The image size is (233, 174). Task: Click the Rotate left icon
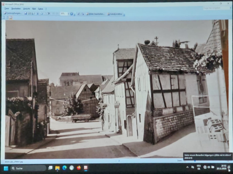click(79, 14)
